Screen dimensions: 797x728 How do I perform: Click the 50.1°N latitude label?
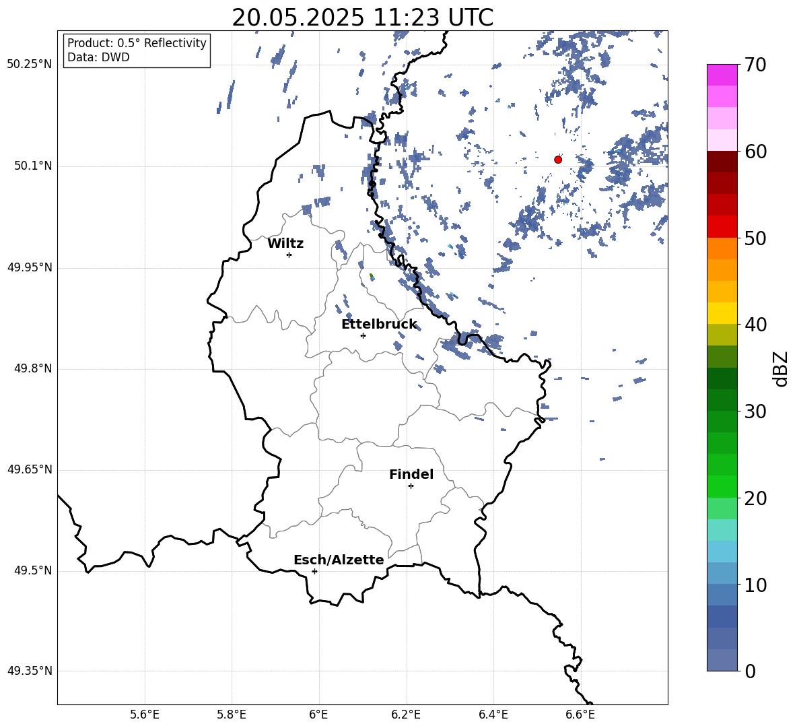click(34, 166)
